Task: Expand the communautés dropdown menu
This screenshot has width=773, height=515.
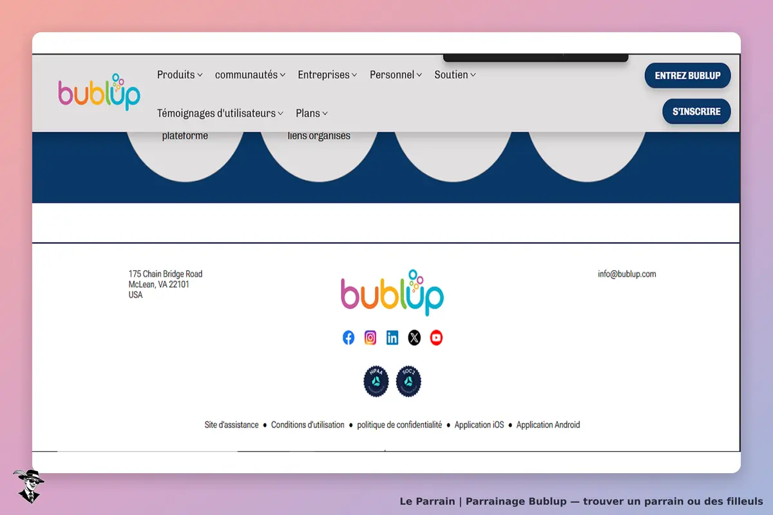Action: tap(250, 75)
